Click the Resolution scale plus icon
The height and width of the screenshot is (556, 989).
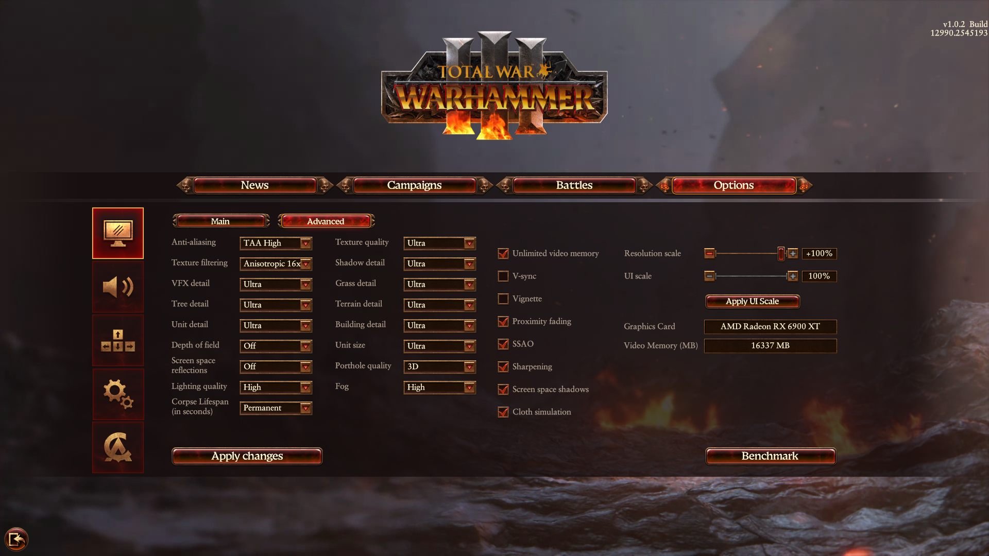point(793,253)
